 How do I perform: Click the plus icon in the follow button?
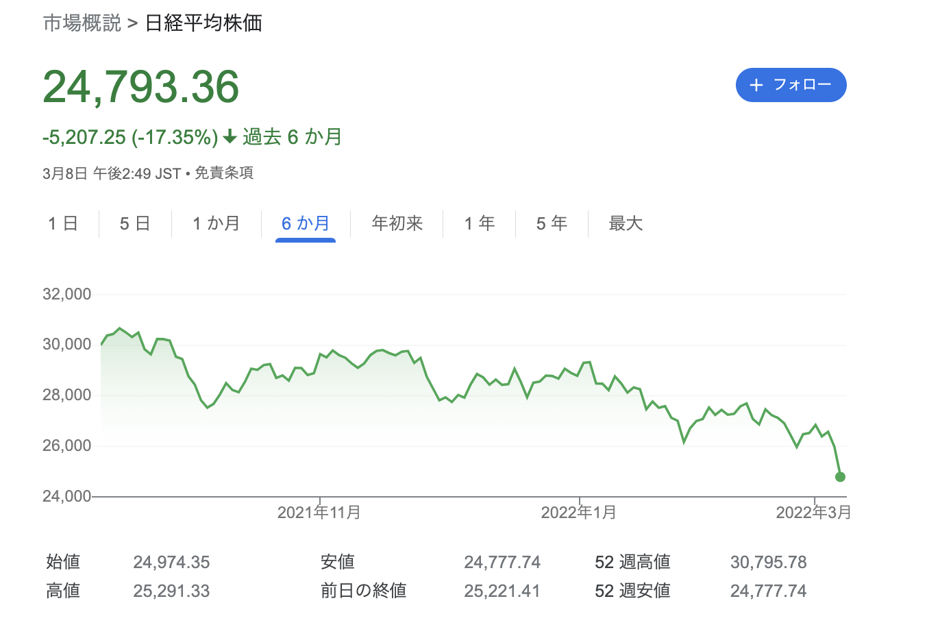click(756, 85)
